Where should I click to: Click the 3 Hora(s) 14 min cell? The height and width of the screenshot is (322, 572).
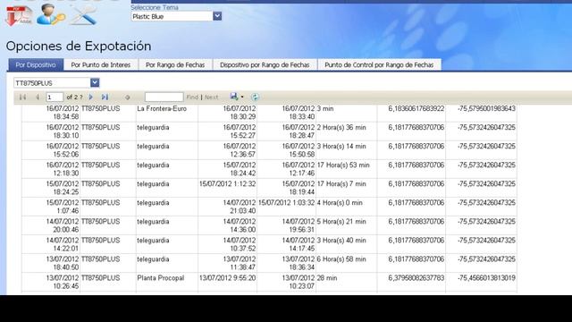tap(347, 150)
